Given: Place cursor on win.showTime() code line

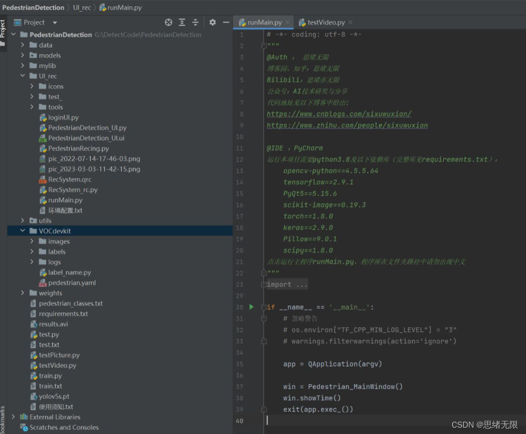Looking at the screenshot, I should coord(312,398).
